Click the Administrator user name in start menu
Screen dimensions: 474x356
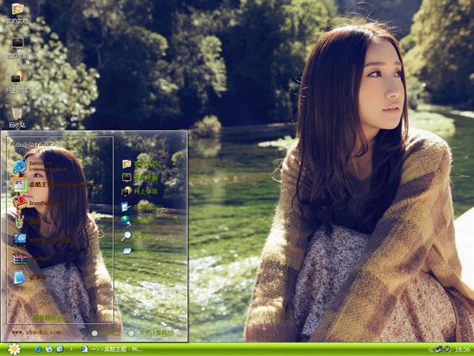click(x=31, y=144)
